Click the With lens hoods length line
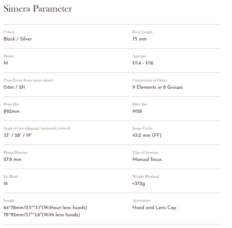 [x=42, y=215]
